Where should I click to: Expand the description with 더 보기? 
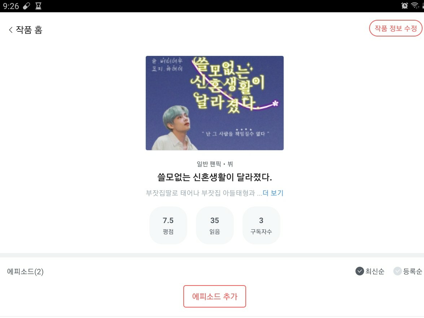coord(273,193)
